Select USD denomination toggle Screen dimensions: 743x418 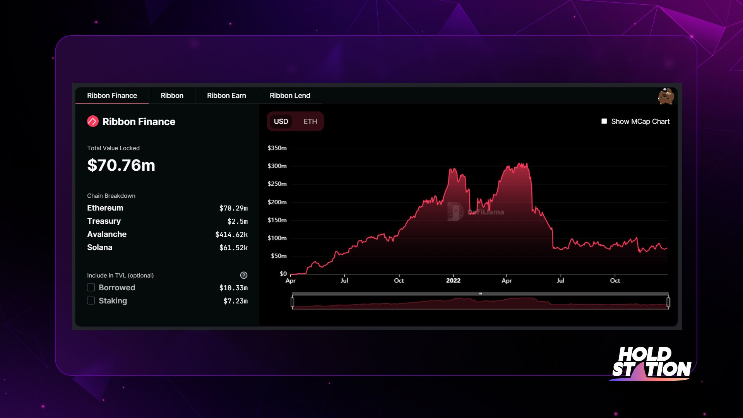pyautogui.click(x=281, y=122)
